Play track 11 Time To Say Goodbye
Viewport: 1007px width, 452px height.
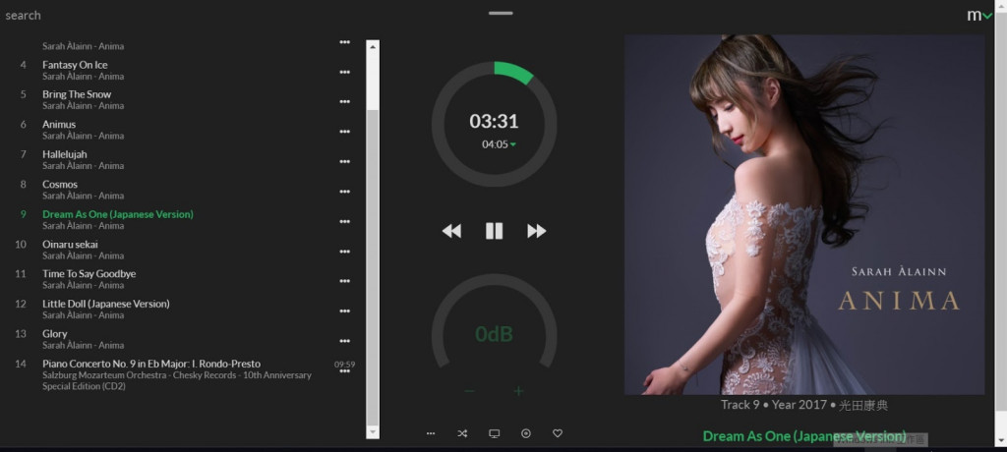(183, 279)
